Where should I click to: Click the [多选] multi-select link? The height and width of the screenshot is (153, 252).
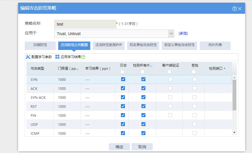coord(183,33)
